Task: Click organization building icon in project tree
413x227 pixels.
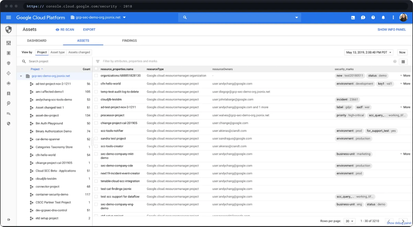Action: click(28, 76)
